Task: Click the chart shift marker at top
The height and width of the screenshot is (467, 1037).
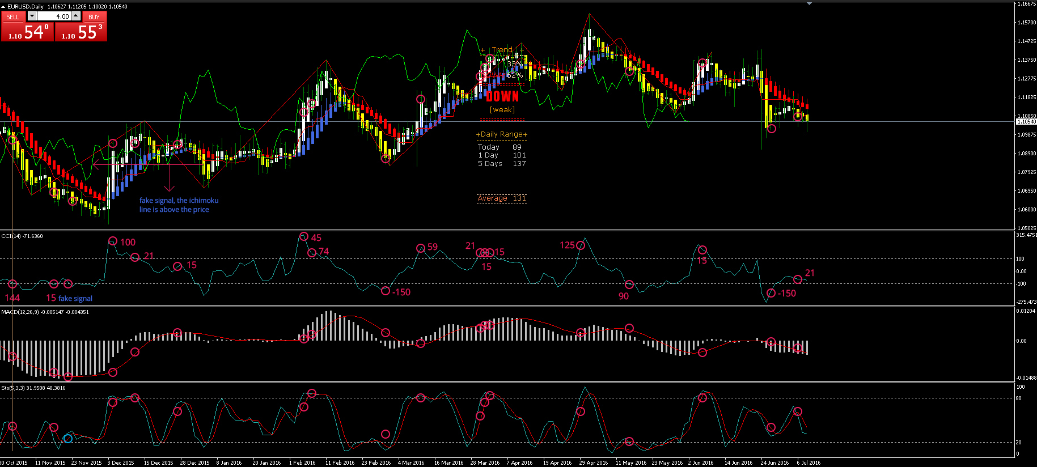Action: 809,3
